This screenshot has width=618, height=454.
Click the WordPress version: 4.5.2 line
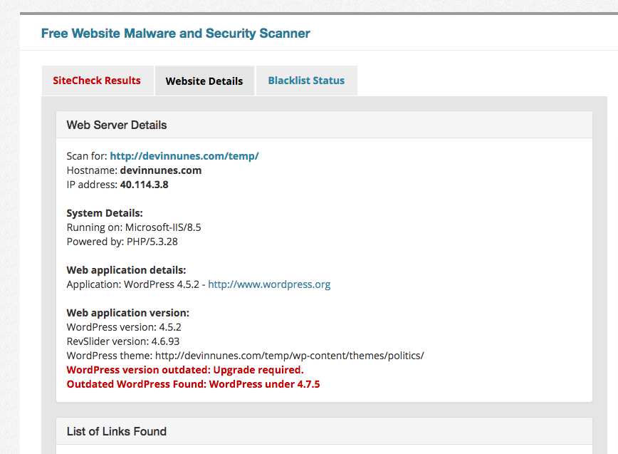pyautogui.click(x=124, y=327)
